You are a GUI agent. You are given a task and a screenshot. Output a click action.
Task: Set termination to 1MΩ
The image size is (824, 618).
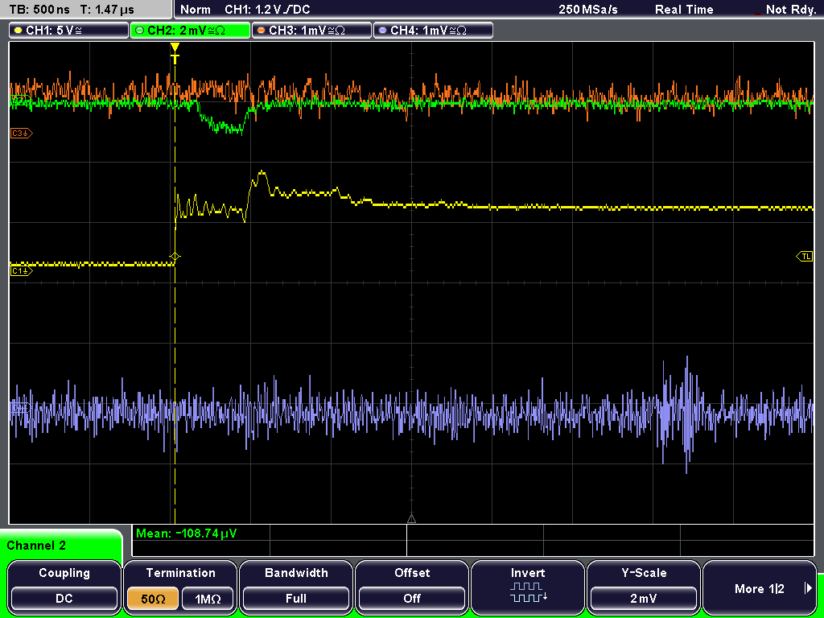(x=208, y=599)
